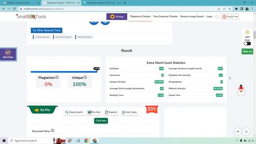Viewport: 256px width, 144px height.
Task: Open the Chrome three-dot menu
Action: (x=252, y=9)
